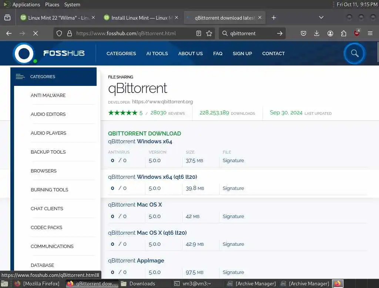379x288 pixels.
Task: Open the extensions puzzle icon
Action: pos(343,33)
